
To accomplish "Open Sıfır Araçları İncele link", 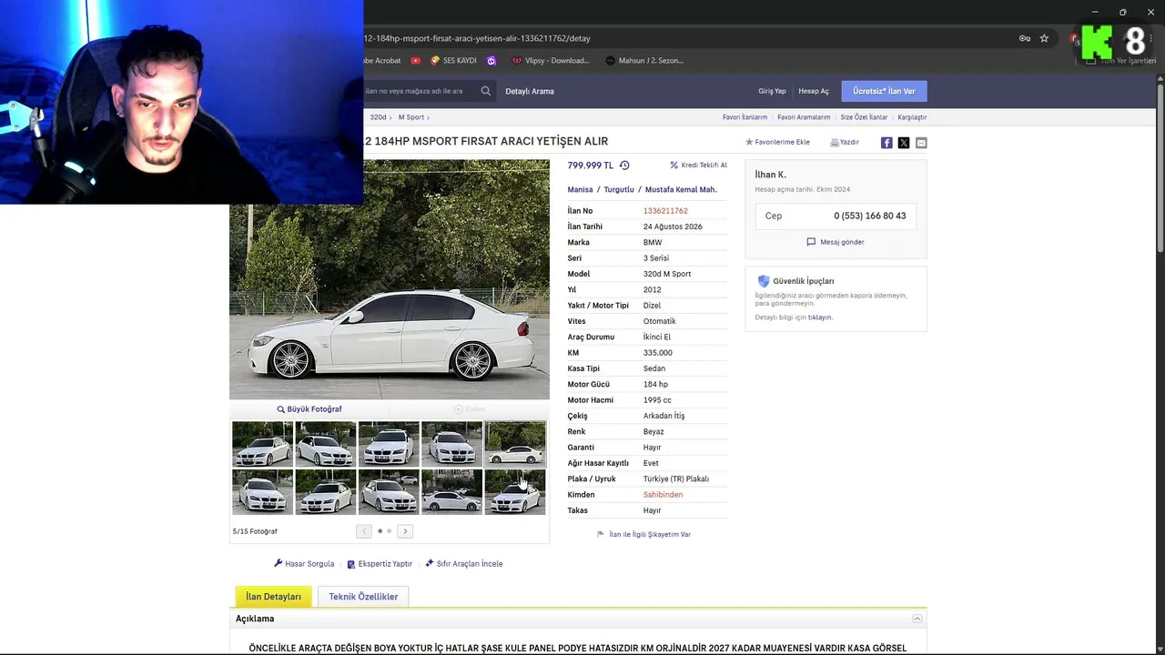I will coord(464,564).
